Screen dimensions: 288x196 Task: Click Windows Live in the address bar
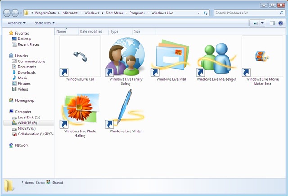click(162, 13)
